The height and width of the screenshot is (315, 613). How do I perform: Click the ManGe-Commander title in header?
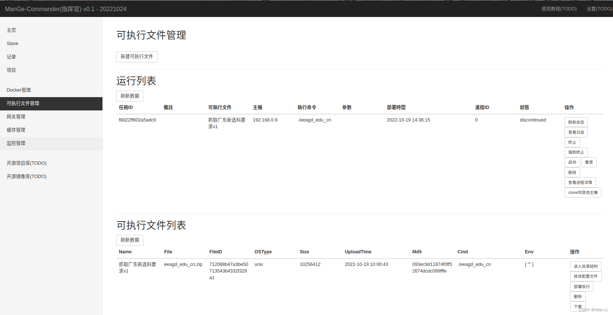click(x=66, y=9)
